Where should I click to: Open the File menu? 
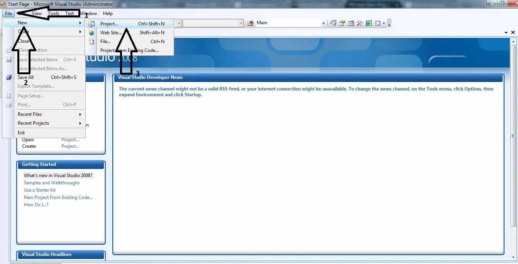(8, 13)
